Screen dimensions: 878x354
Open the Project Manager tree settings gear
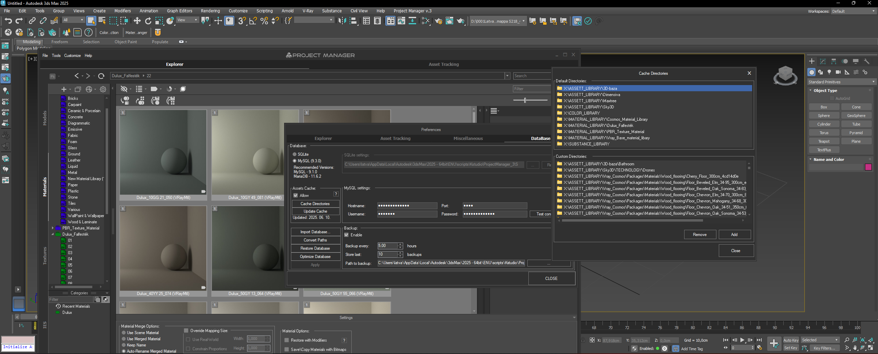click(x=103, y=89)
